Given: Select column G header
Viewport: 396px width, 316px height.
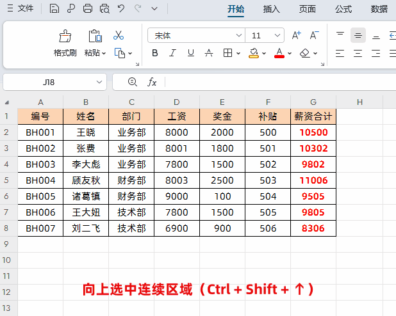Looking at the screenshot, I should coord(313,102).
